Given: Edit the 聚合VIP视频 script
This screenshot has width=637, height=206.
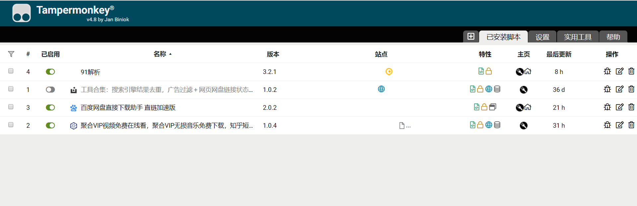Looking at the screenshot, I should pyautogui.click(x=619, y=125).
